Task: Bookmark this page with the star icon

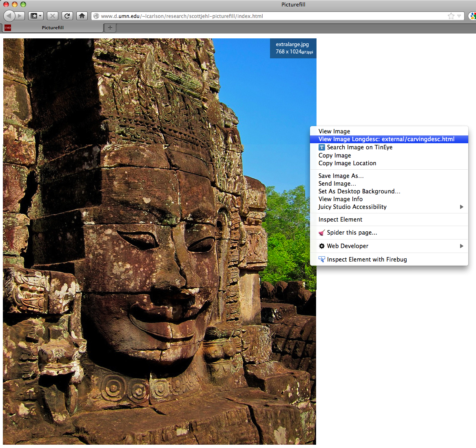Action: (451, 16)
